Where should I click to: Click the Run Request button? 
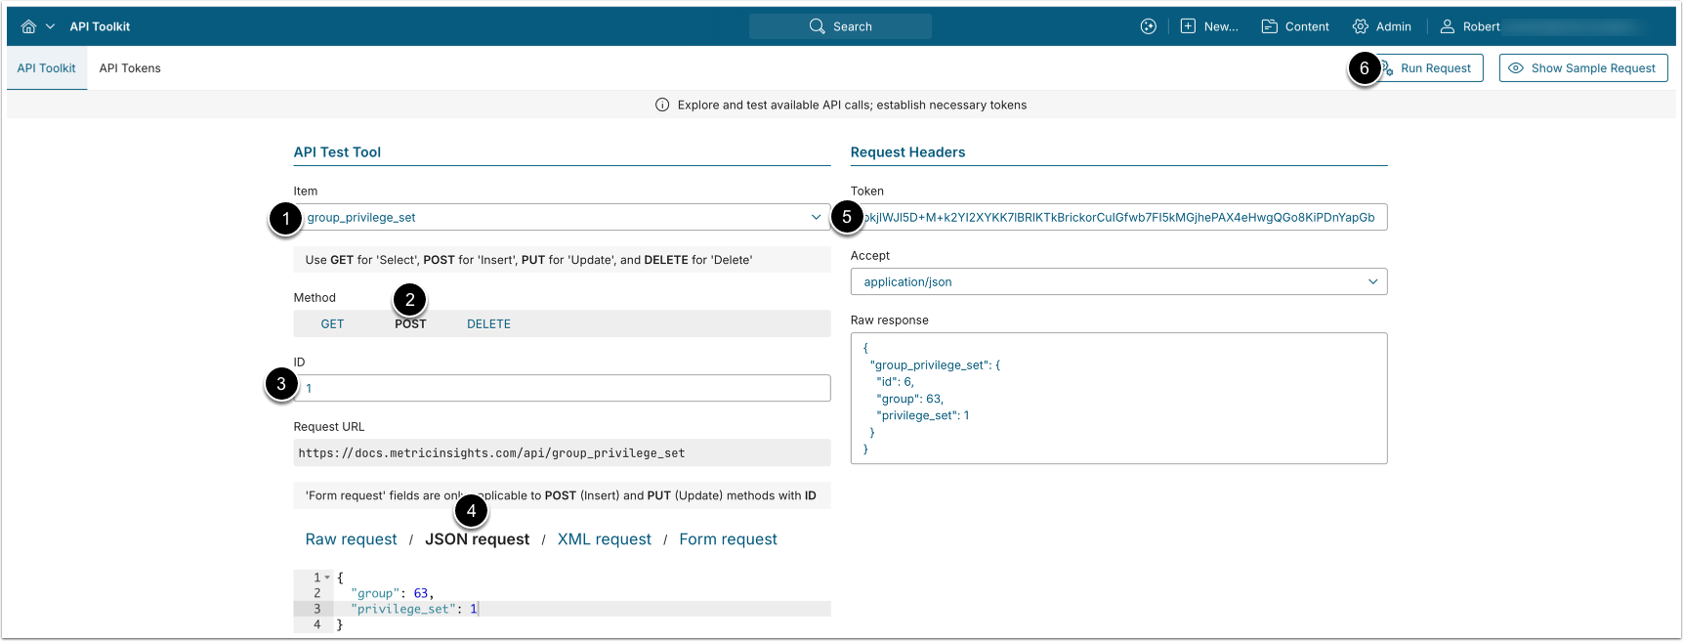[1434, 68]
